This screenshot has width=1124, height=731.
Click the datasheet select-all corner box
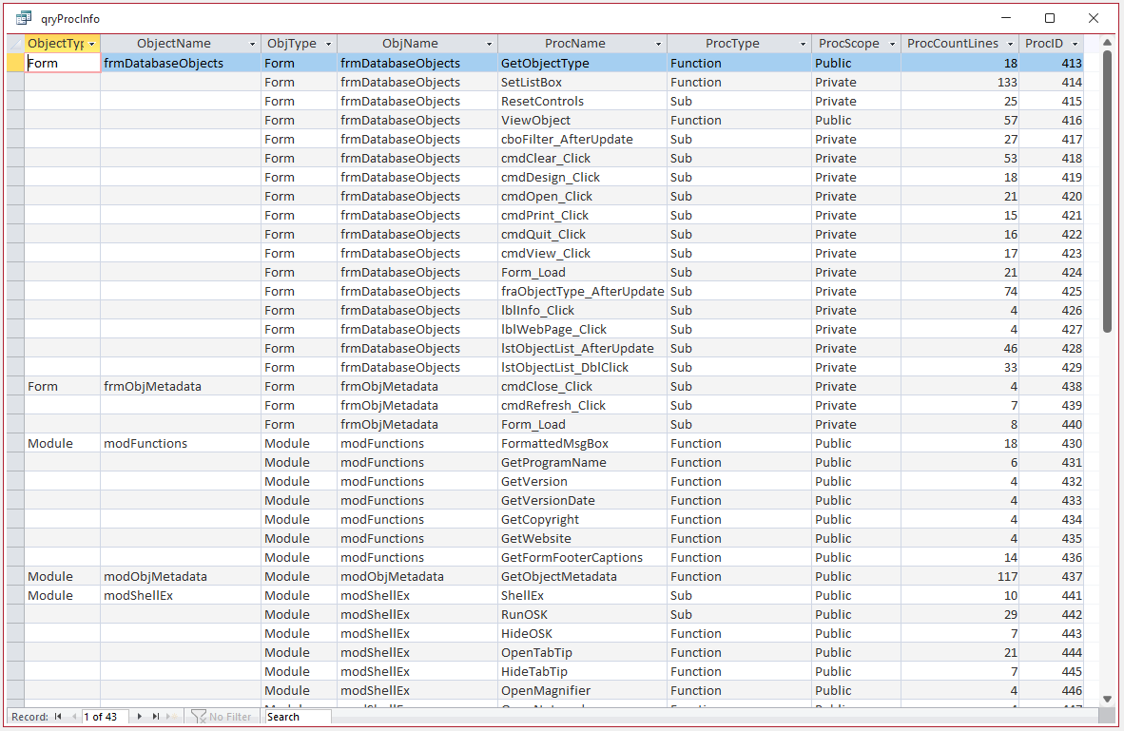[16, 44]
